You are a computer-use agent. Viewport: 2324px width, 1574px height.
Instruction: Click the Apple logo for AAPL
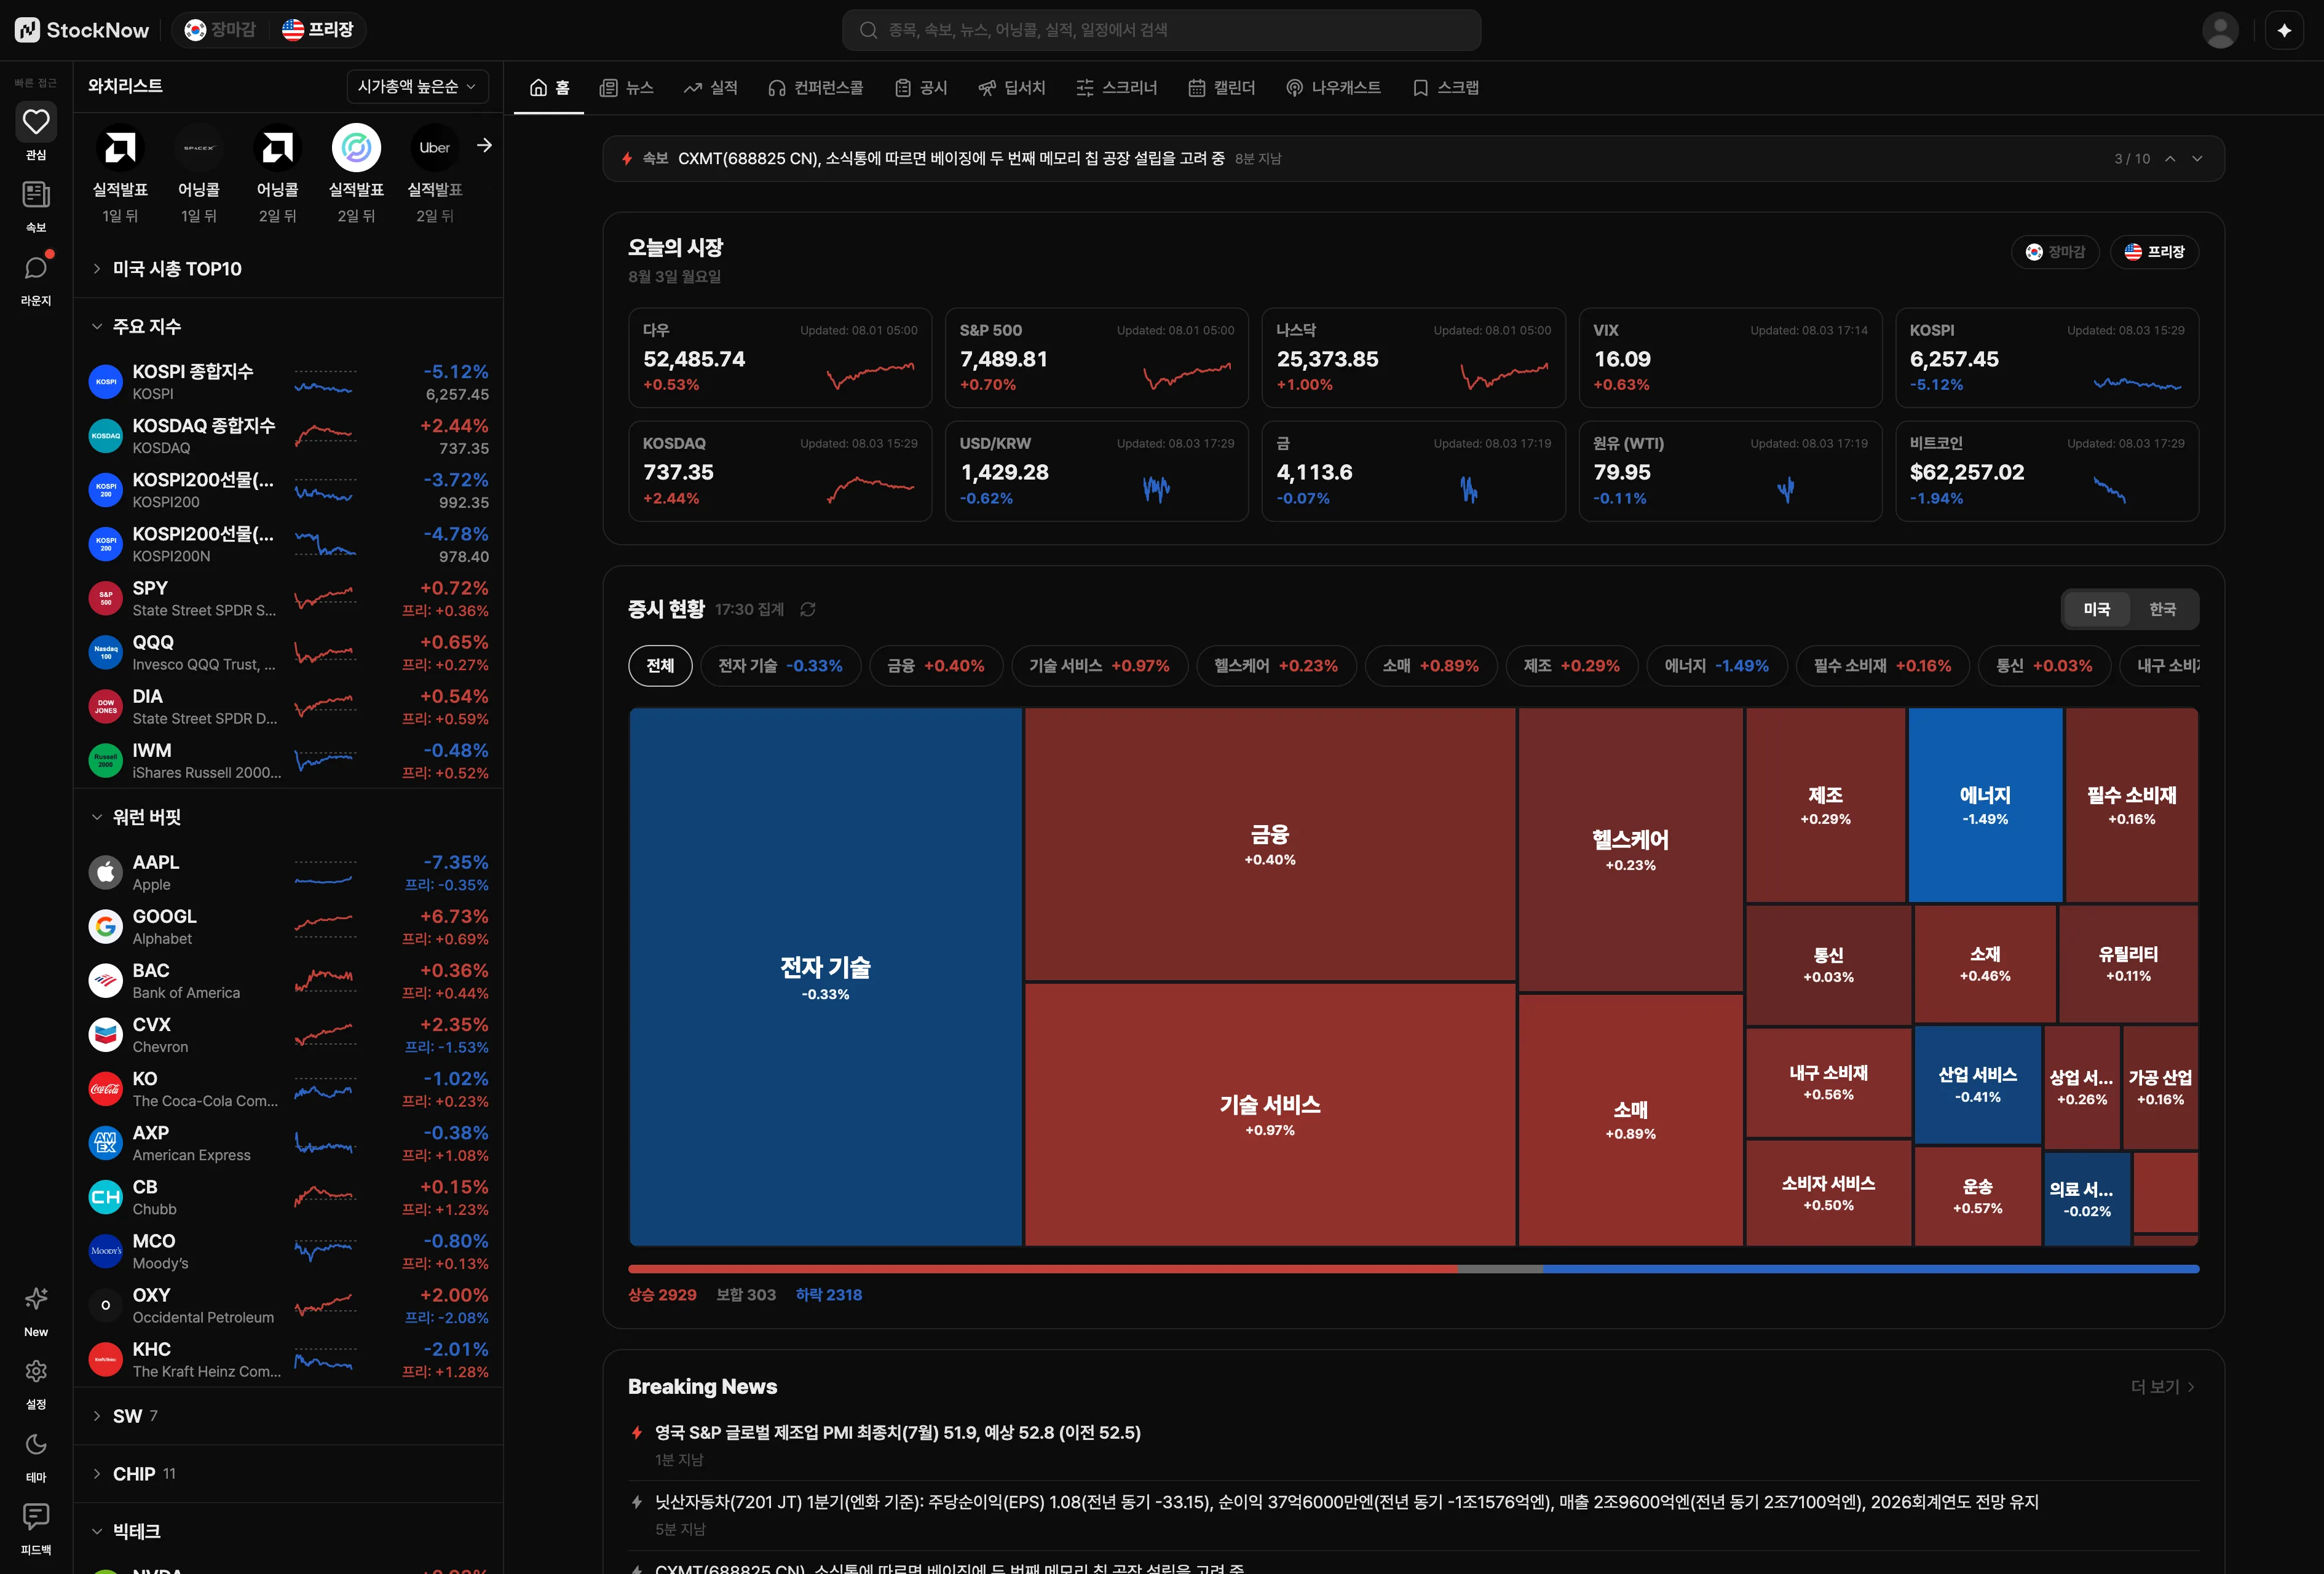[105, 872]
